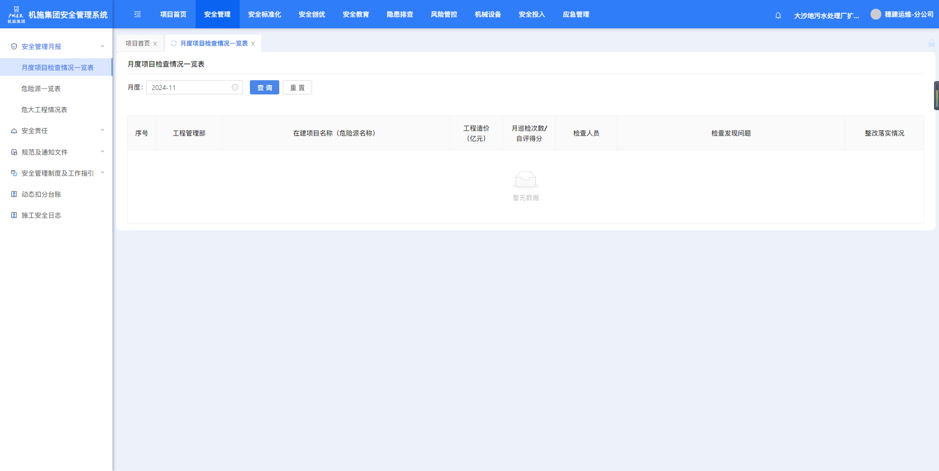Click the right-edge scrollbar handle
The image size is (939, 471).
tap(936, 96)
